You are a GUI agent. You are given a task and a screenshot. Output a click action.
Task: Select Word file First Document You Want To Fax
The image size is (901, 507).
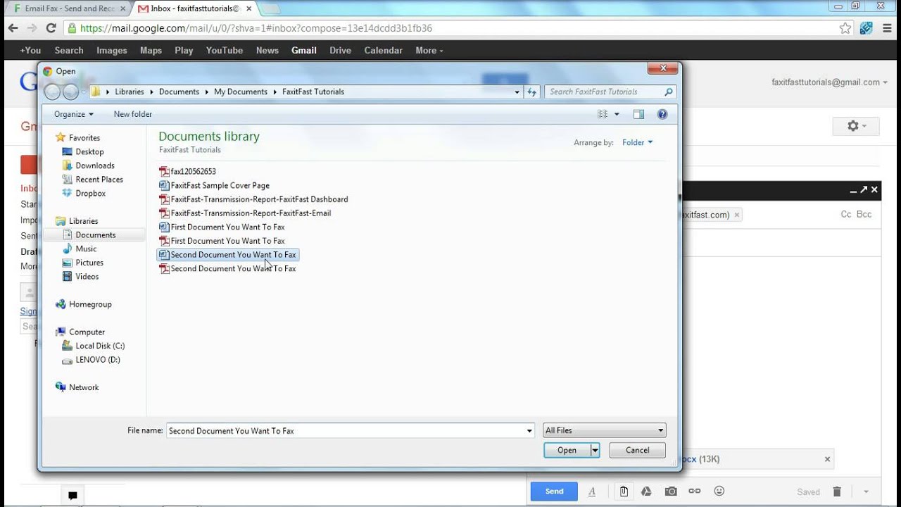(x=222, y=227)
